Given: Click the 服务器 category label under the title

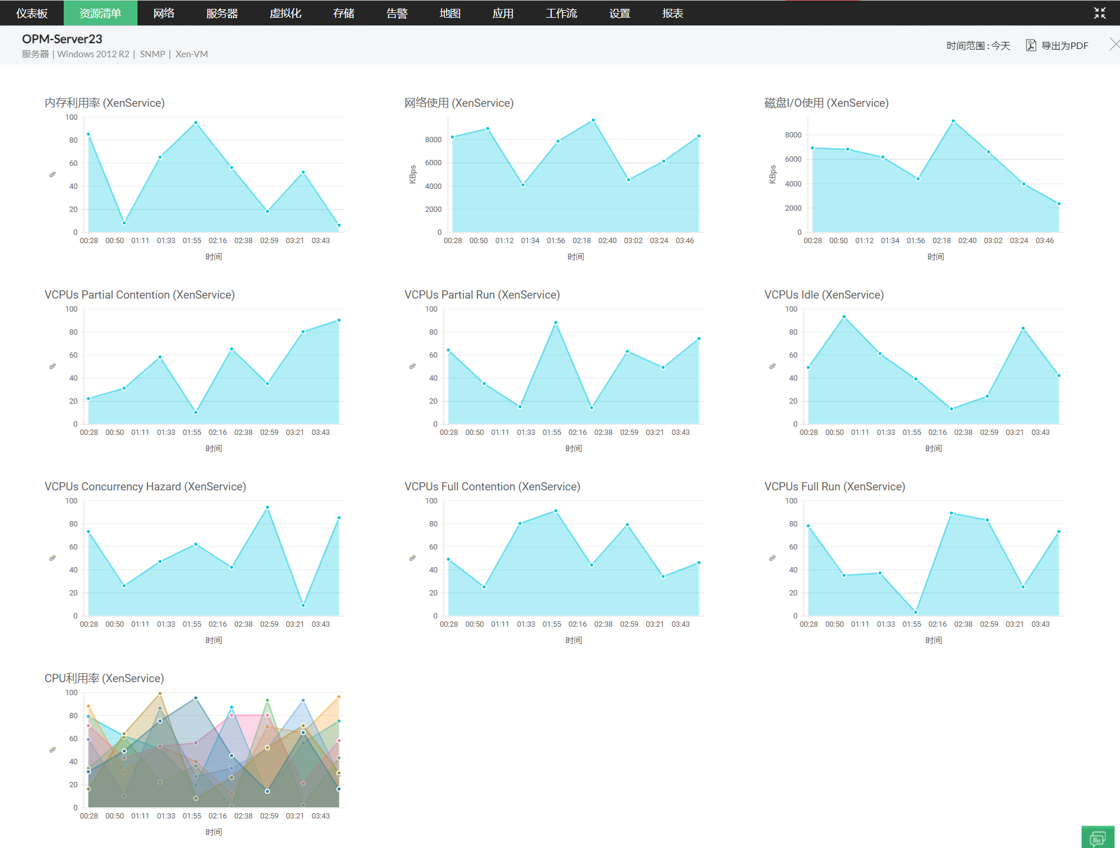Looking at the screenshot, I should 35,54.
